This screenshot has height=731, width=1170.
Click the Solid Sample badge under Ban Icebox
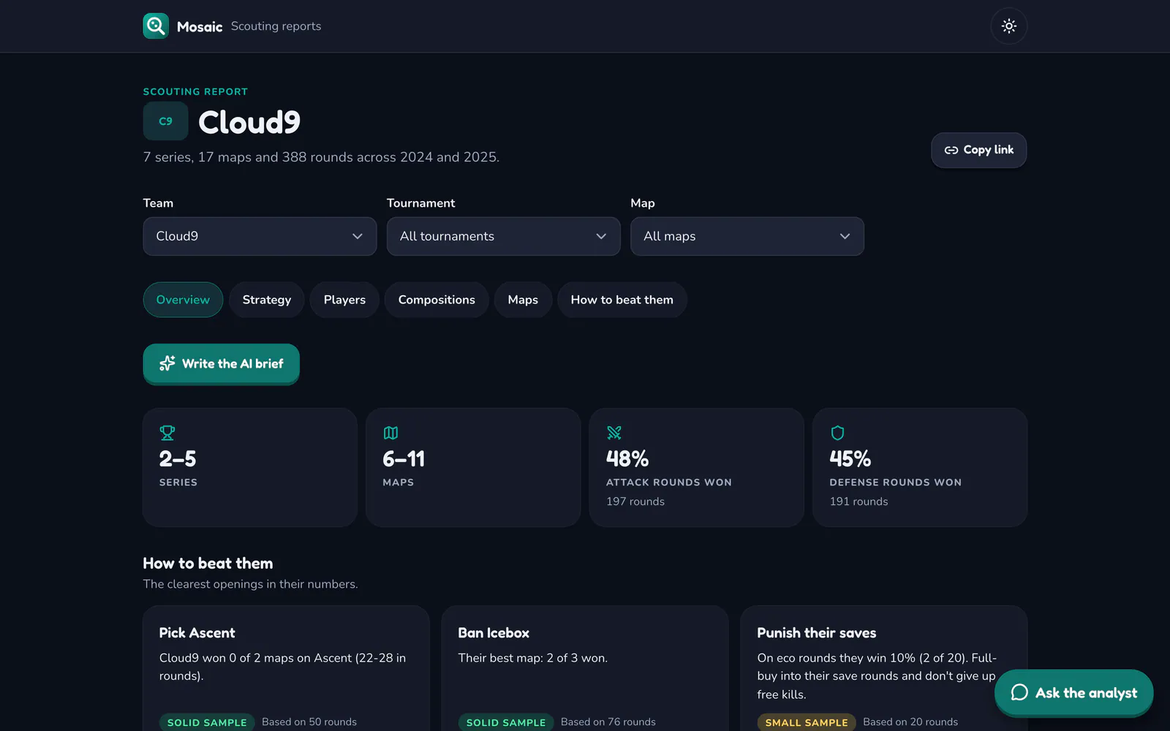[506, 722]
